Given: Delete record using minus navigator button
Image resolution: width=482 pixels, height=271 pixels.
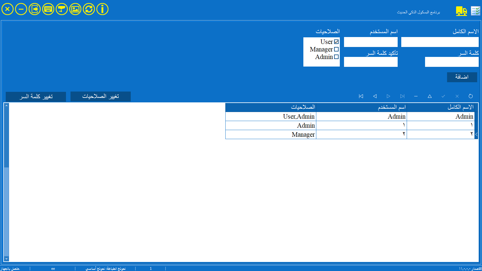Looking at the screenshot, I should (x=416, y=96).
